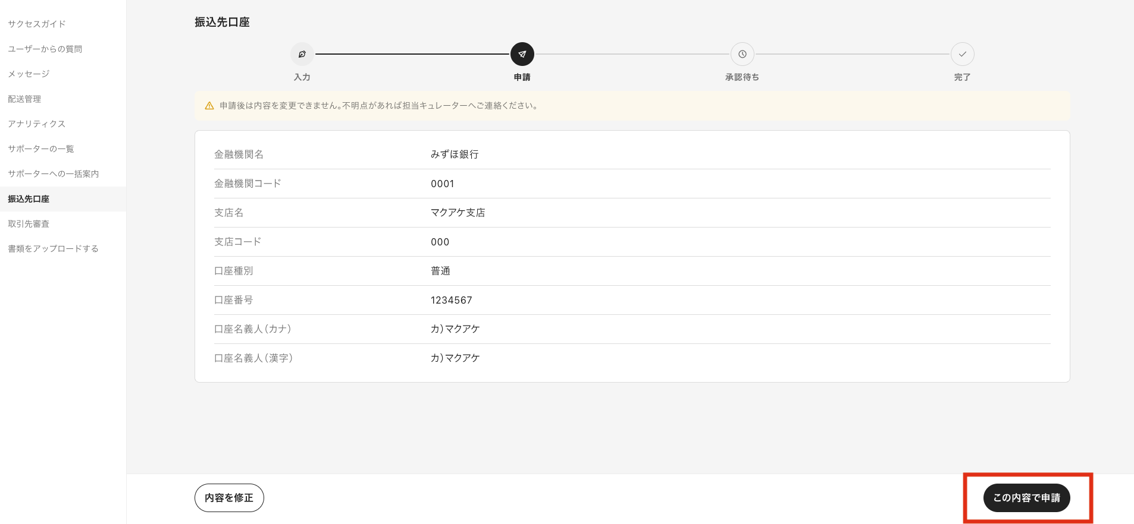Click the warning triangle icon in notice
Image resolution: width=1134 pixels, height=524 pixels.
[209, 106]
